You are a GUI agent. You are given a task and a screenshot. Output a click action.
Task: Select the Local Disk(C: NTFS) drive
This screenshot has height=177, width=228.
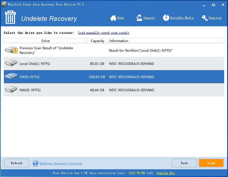[114, 63]
